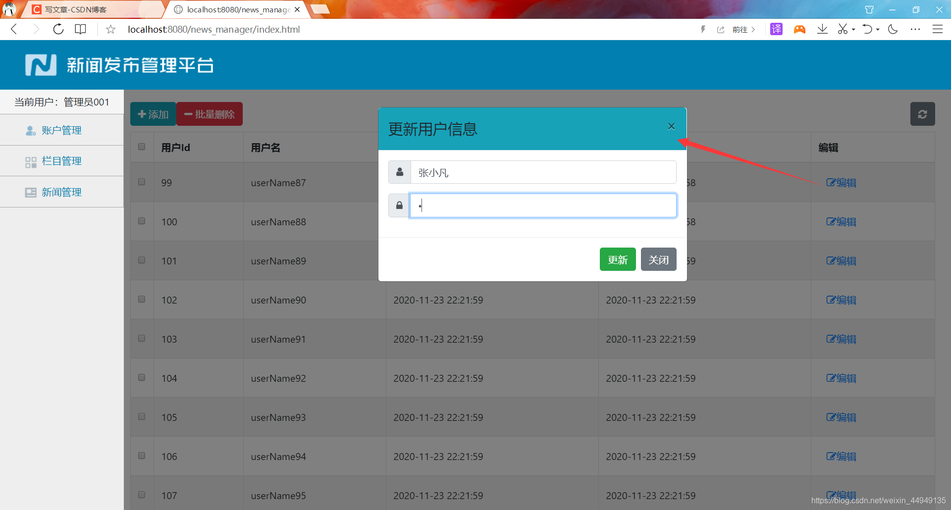951x510 pixels.
Task: Click the 新闻发布管理平台 logo
Action: click(x=119, y=64)
